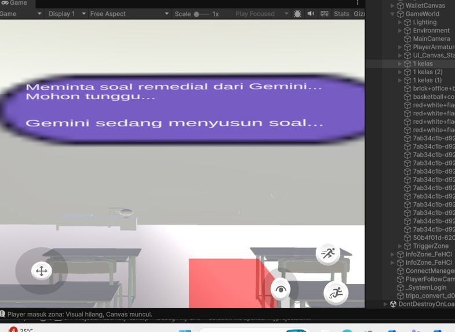The height and width of the screenshot is (332, 455).
Task: Click the 'Meminta soal remedial dari Gemini...' text
Action: click(x=174, y=86)
